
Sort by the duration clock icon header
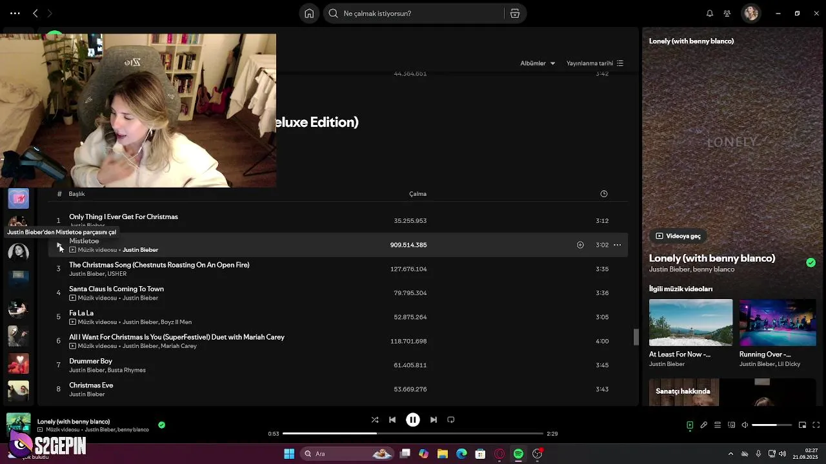(x=604, y=194)
